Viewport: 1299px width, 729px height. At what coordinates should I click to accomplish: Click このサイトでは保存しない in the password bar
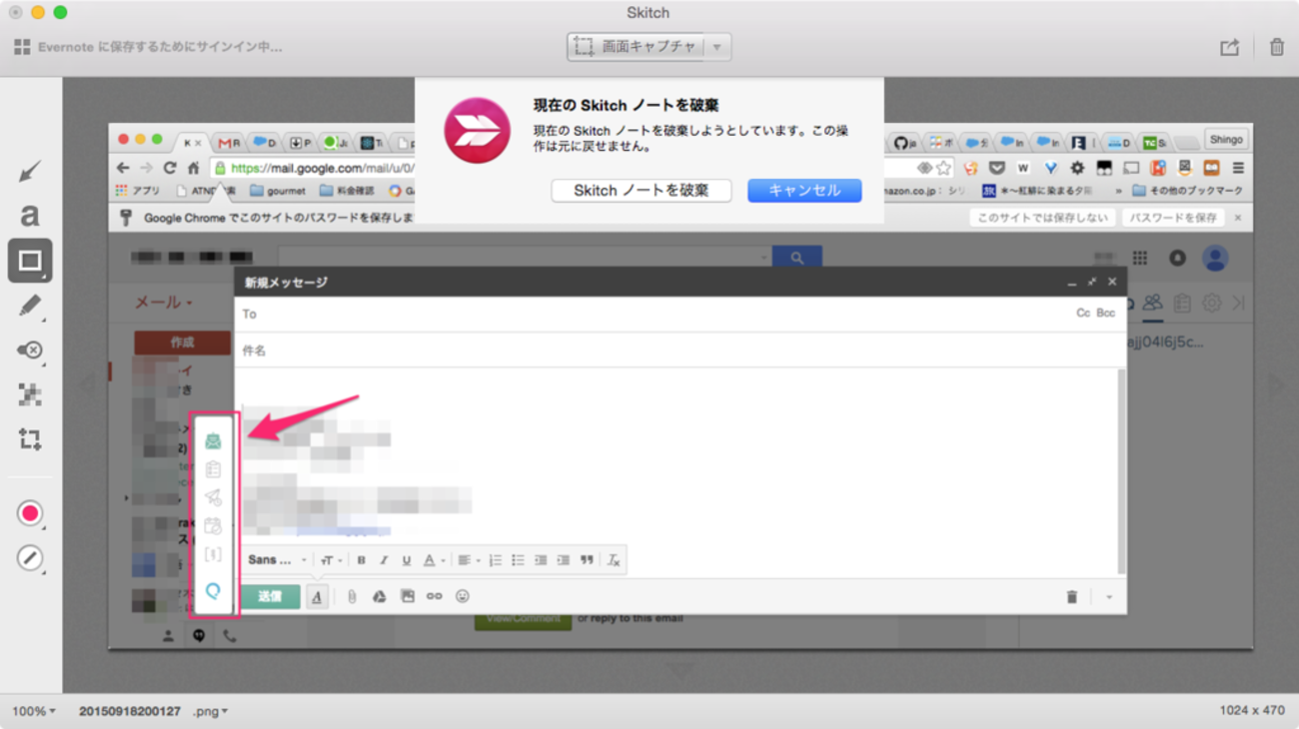1042,218
